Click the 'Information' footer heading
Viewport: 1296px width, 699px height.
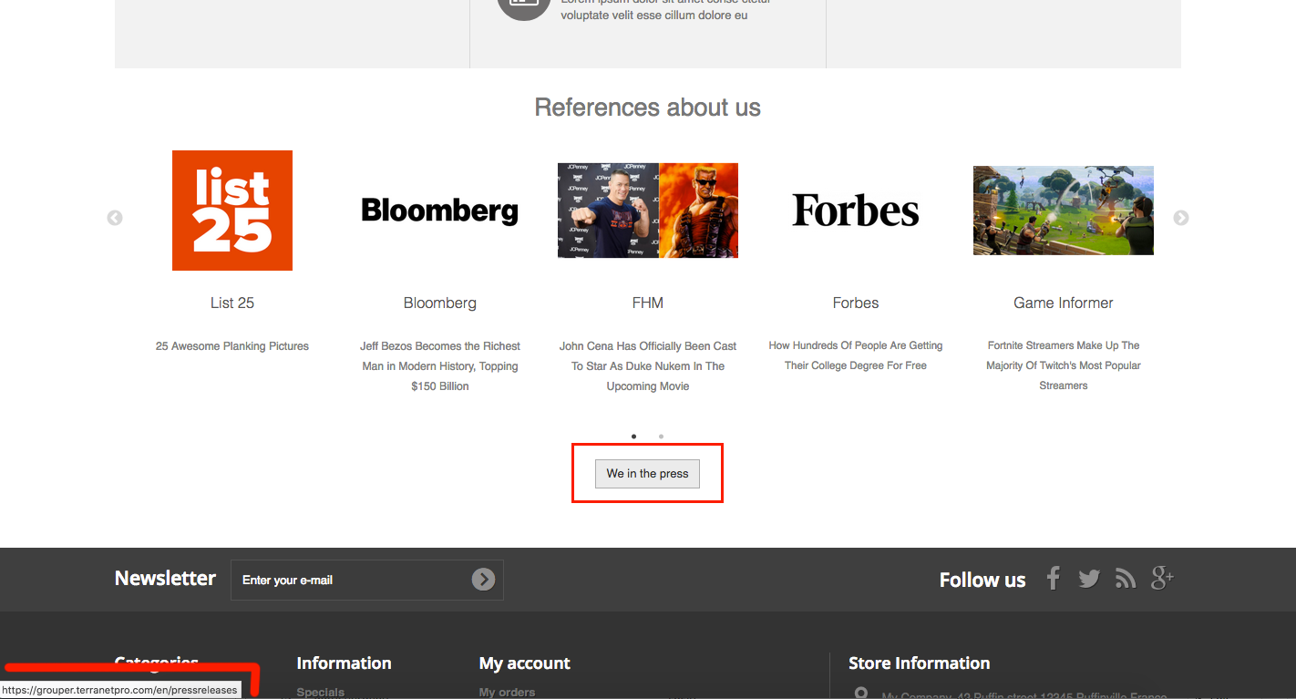344,663
